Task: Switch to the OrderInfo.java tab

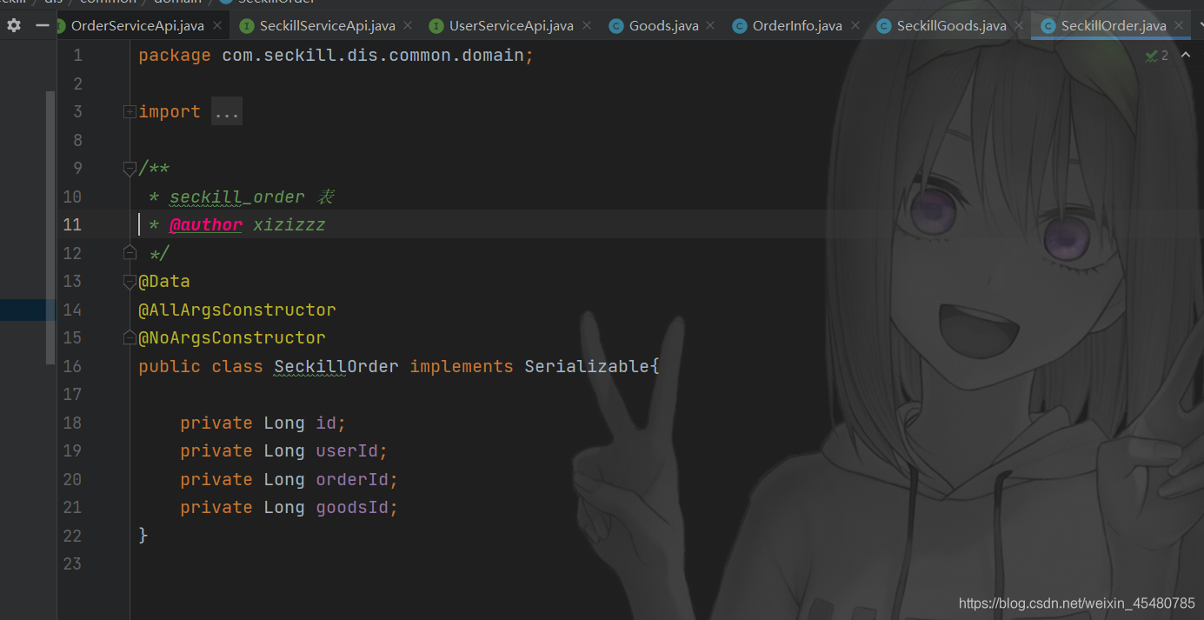Action: [x=796, y=26]
